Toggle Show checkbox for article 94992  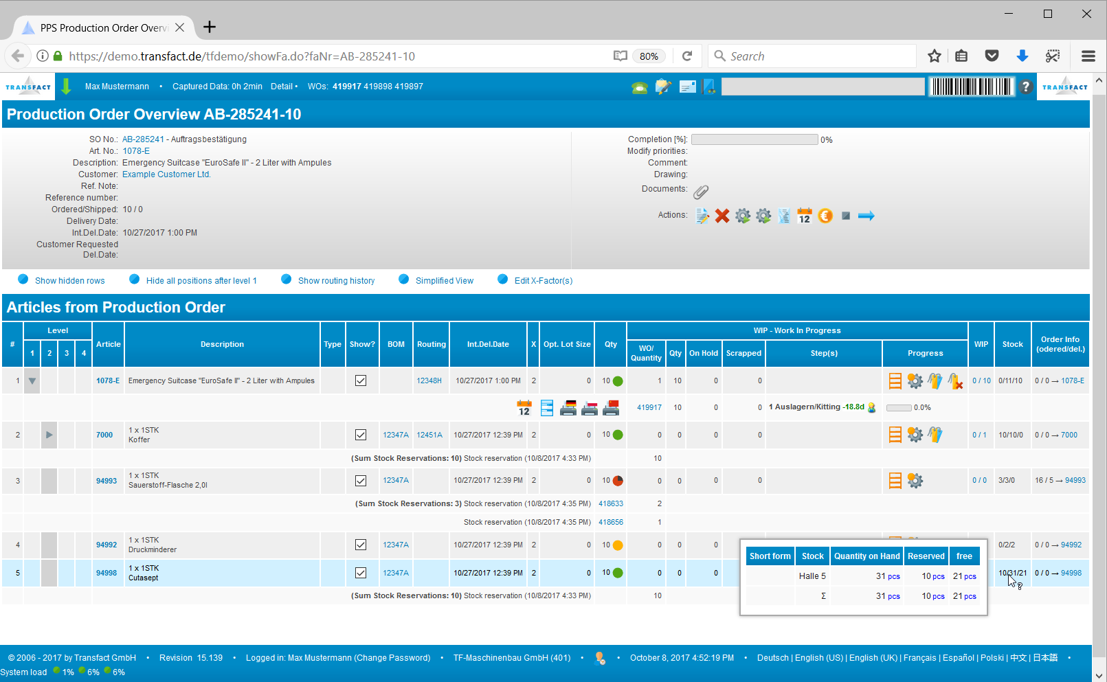pyautogui.click(x=361, y=545)
